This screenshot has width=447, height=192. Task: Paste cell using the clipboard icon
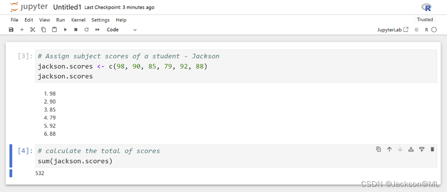[x=54, y=29]
